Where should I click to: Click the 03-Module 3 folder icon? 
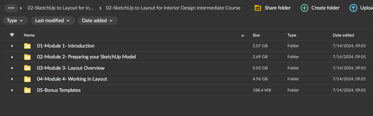point(27,68)
